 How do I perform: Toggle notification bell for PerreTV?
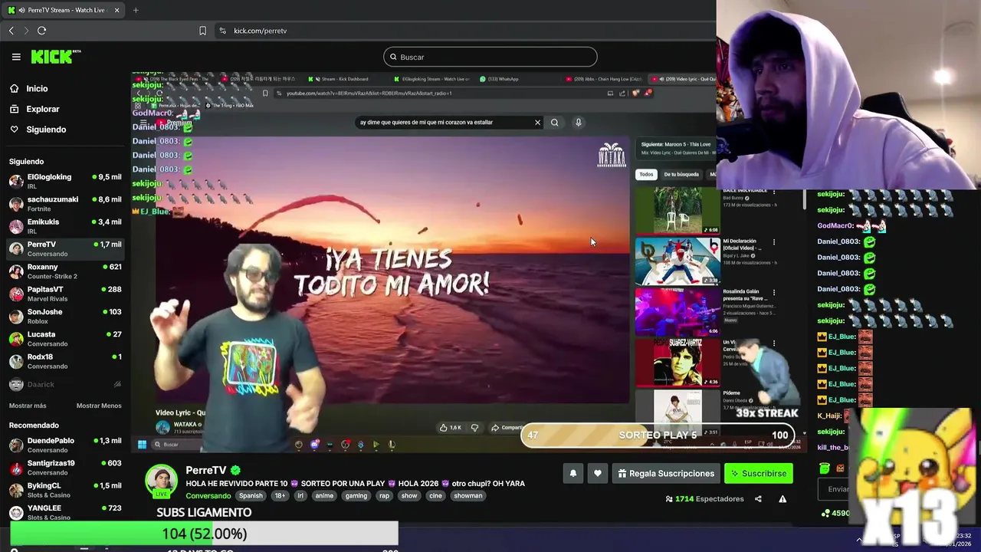click(573, 474)
